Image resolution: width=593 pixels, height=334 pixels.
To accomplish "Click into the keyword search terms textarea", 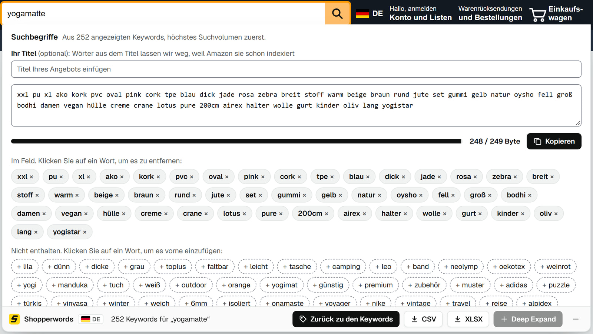I will pos(296,105).
